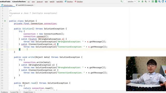Open the Solution run configuration dropdown
Screen dimensions: 166x93
[130, 2]
